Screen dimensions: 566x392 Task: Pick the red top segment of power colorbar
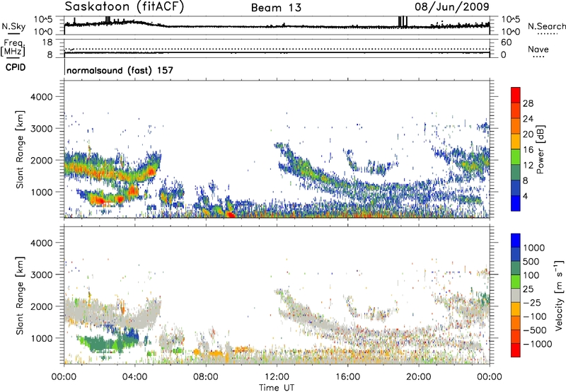coord(516,95)
